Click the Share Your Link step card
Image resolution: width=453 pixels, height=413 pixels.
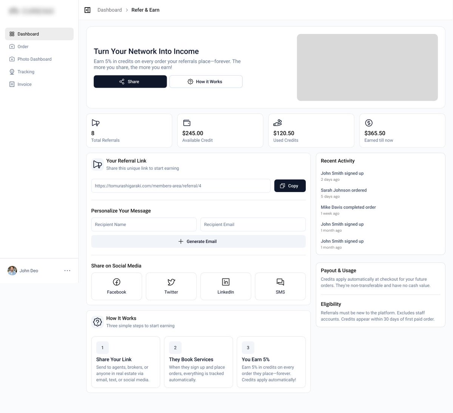coord(126,362)
